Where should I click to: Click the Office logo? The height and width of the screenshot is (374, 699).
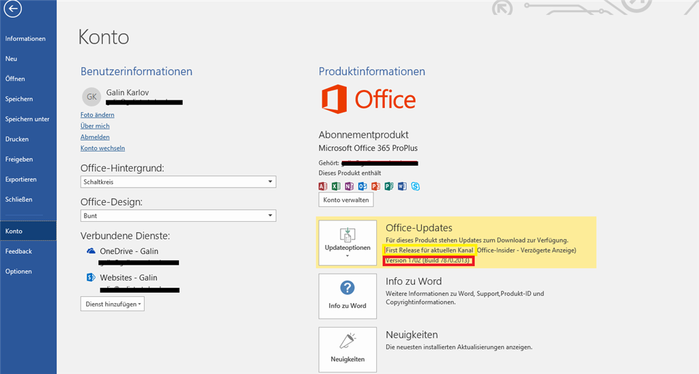click(x=369, y=99)
